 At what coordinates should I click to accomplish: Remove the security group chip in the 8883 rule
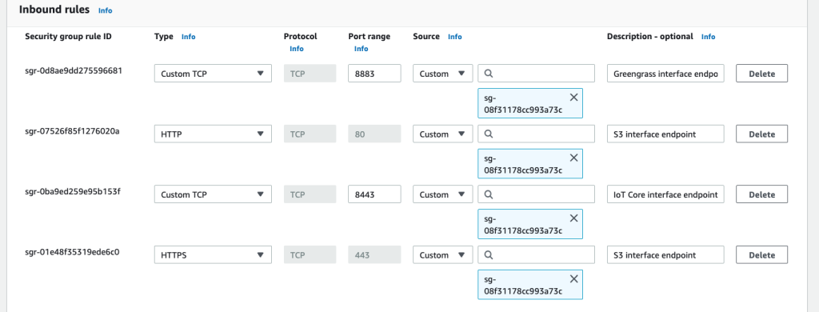click(573, 98)
